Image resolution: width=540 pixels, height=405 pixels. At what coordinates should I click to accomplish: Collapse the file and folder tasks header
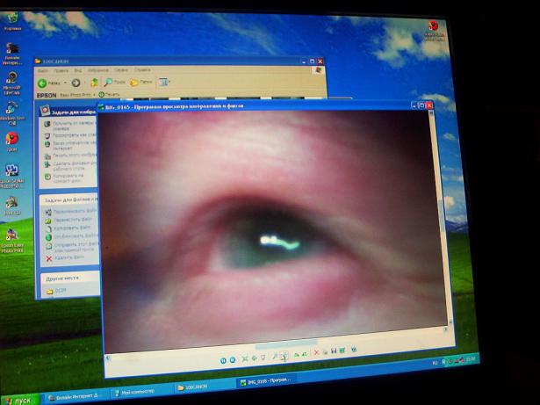tap(69, 199)
